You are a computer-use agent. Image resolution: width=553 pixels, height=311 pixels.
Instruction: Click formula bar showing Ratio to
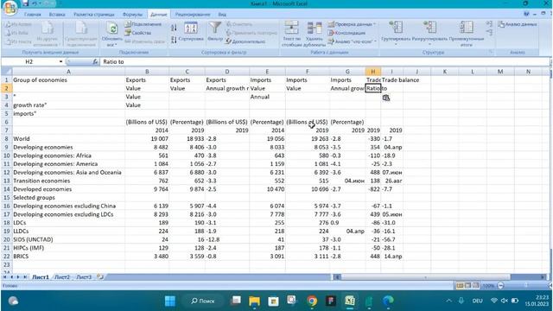(x=325, y=61)
